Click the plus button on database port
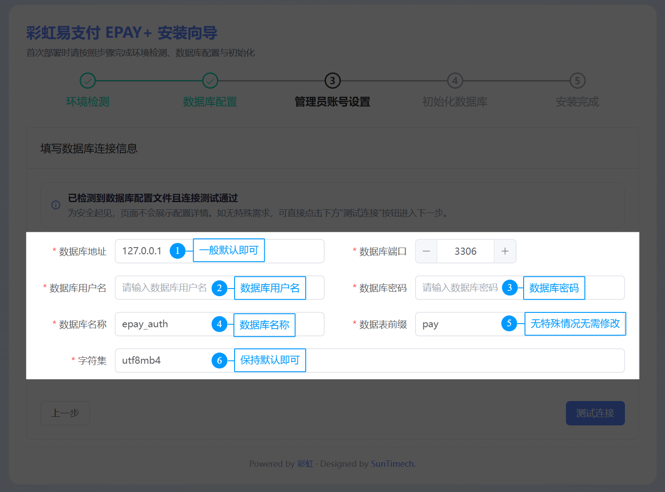 point(505,251)
